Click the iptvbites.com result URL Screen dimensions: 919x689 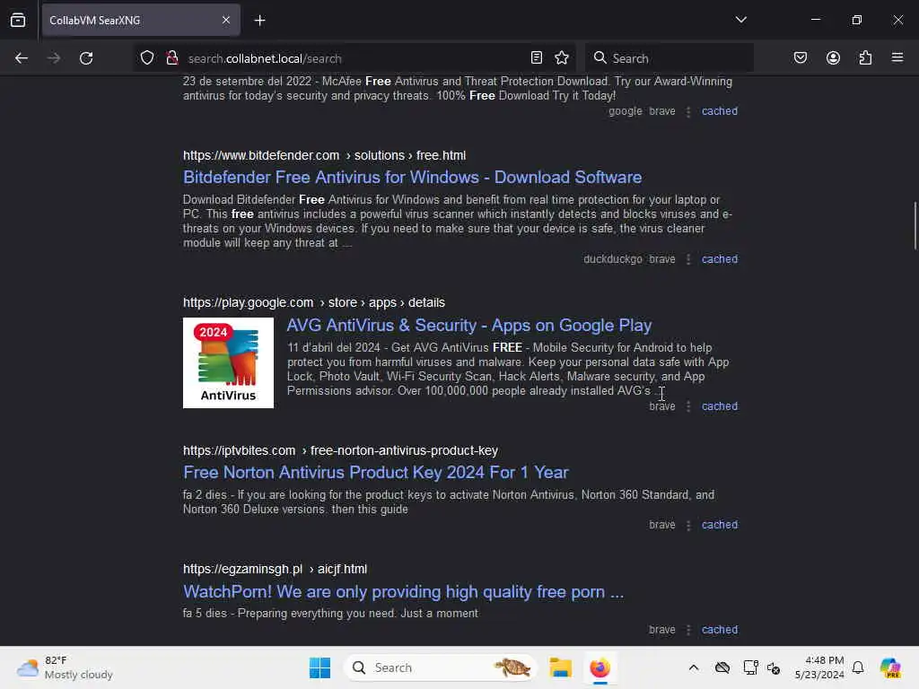click(x=340, y=450)
